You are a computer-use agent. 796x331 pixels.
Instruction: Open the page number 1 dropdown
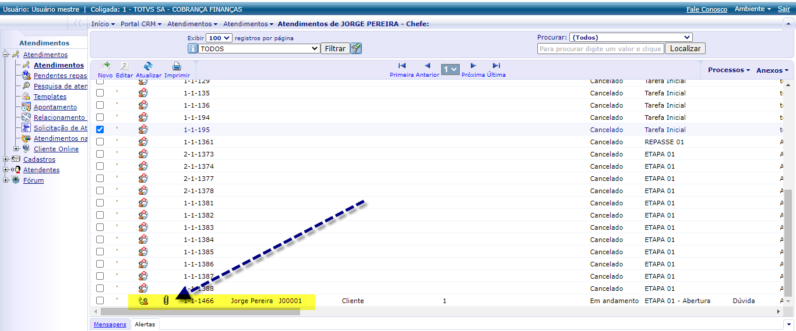(450, 69)
